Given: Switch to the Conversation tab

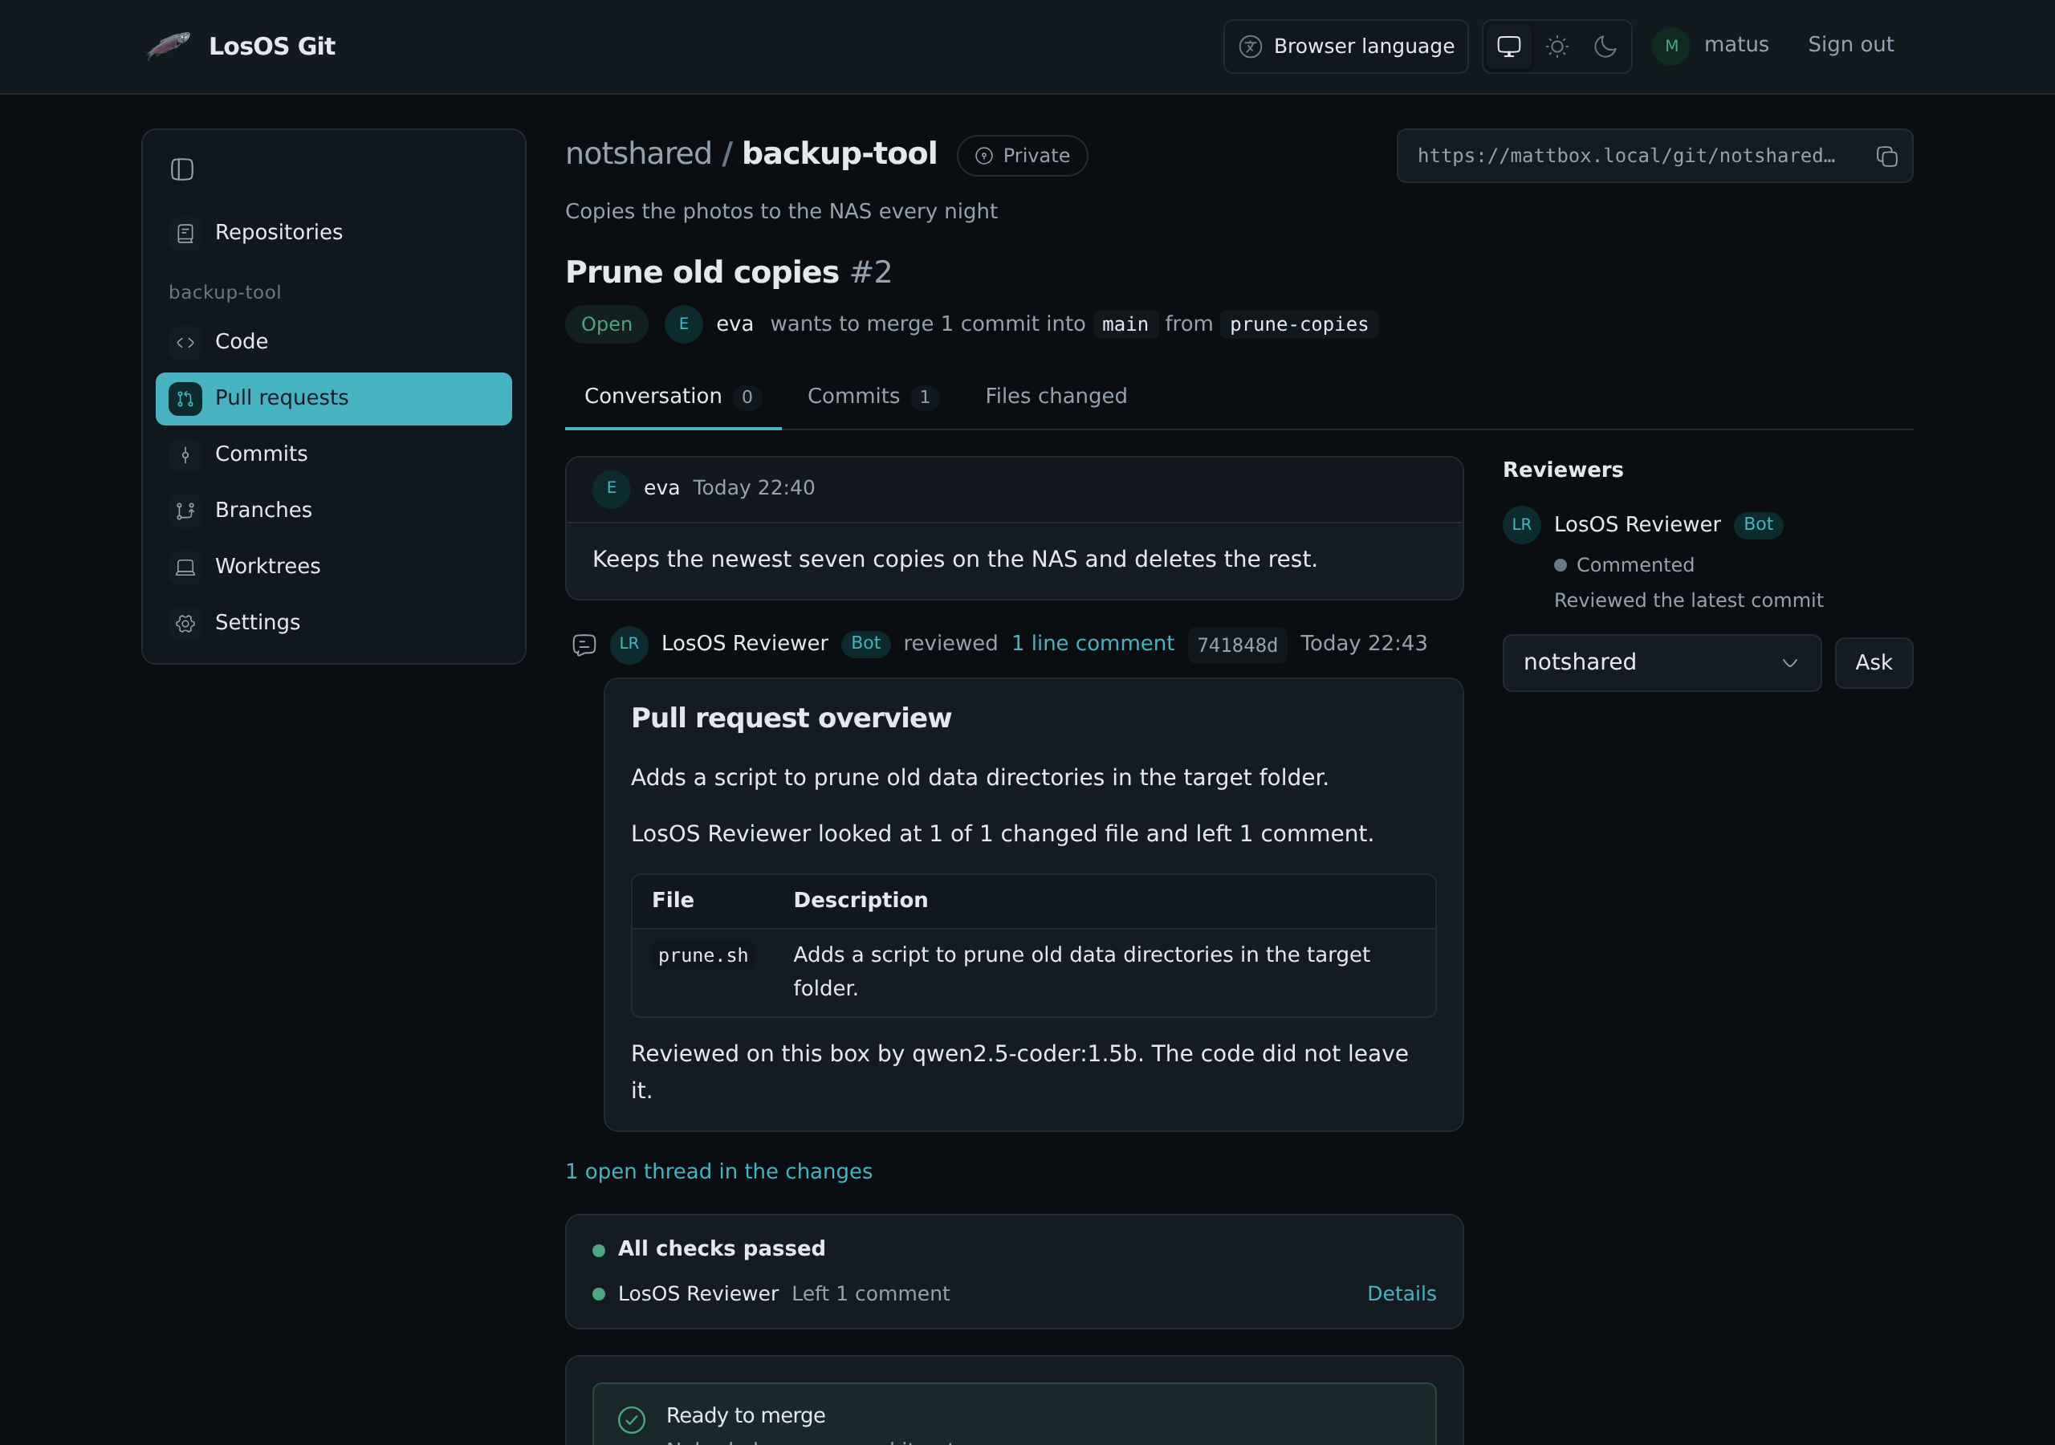Looking at the screenshot, I should click(672, 397).
